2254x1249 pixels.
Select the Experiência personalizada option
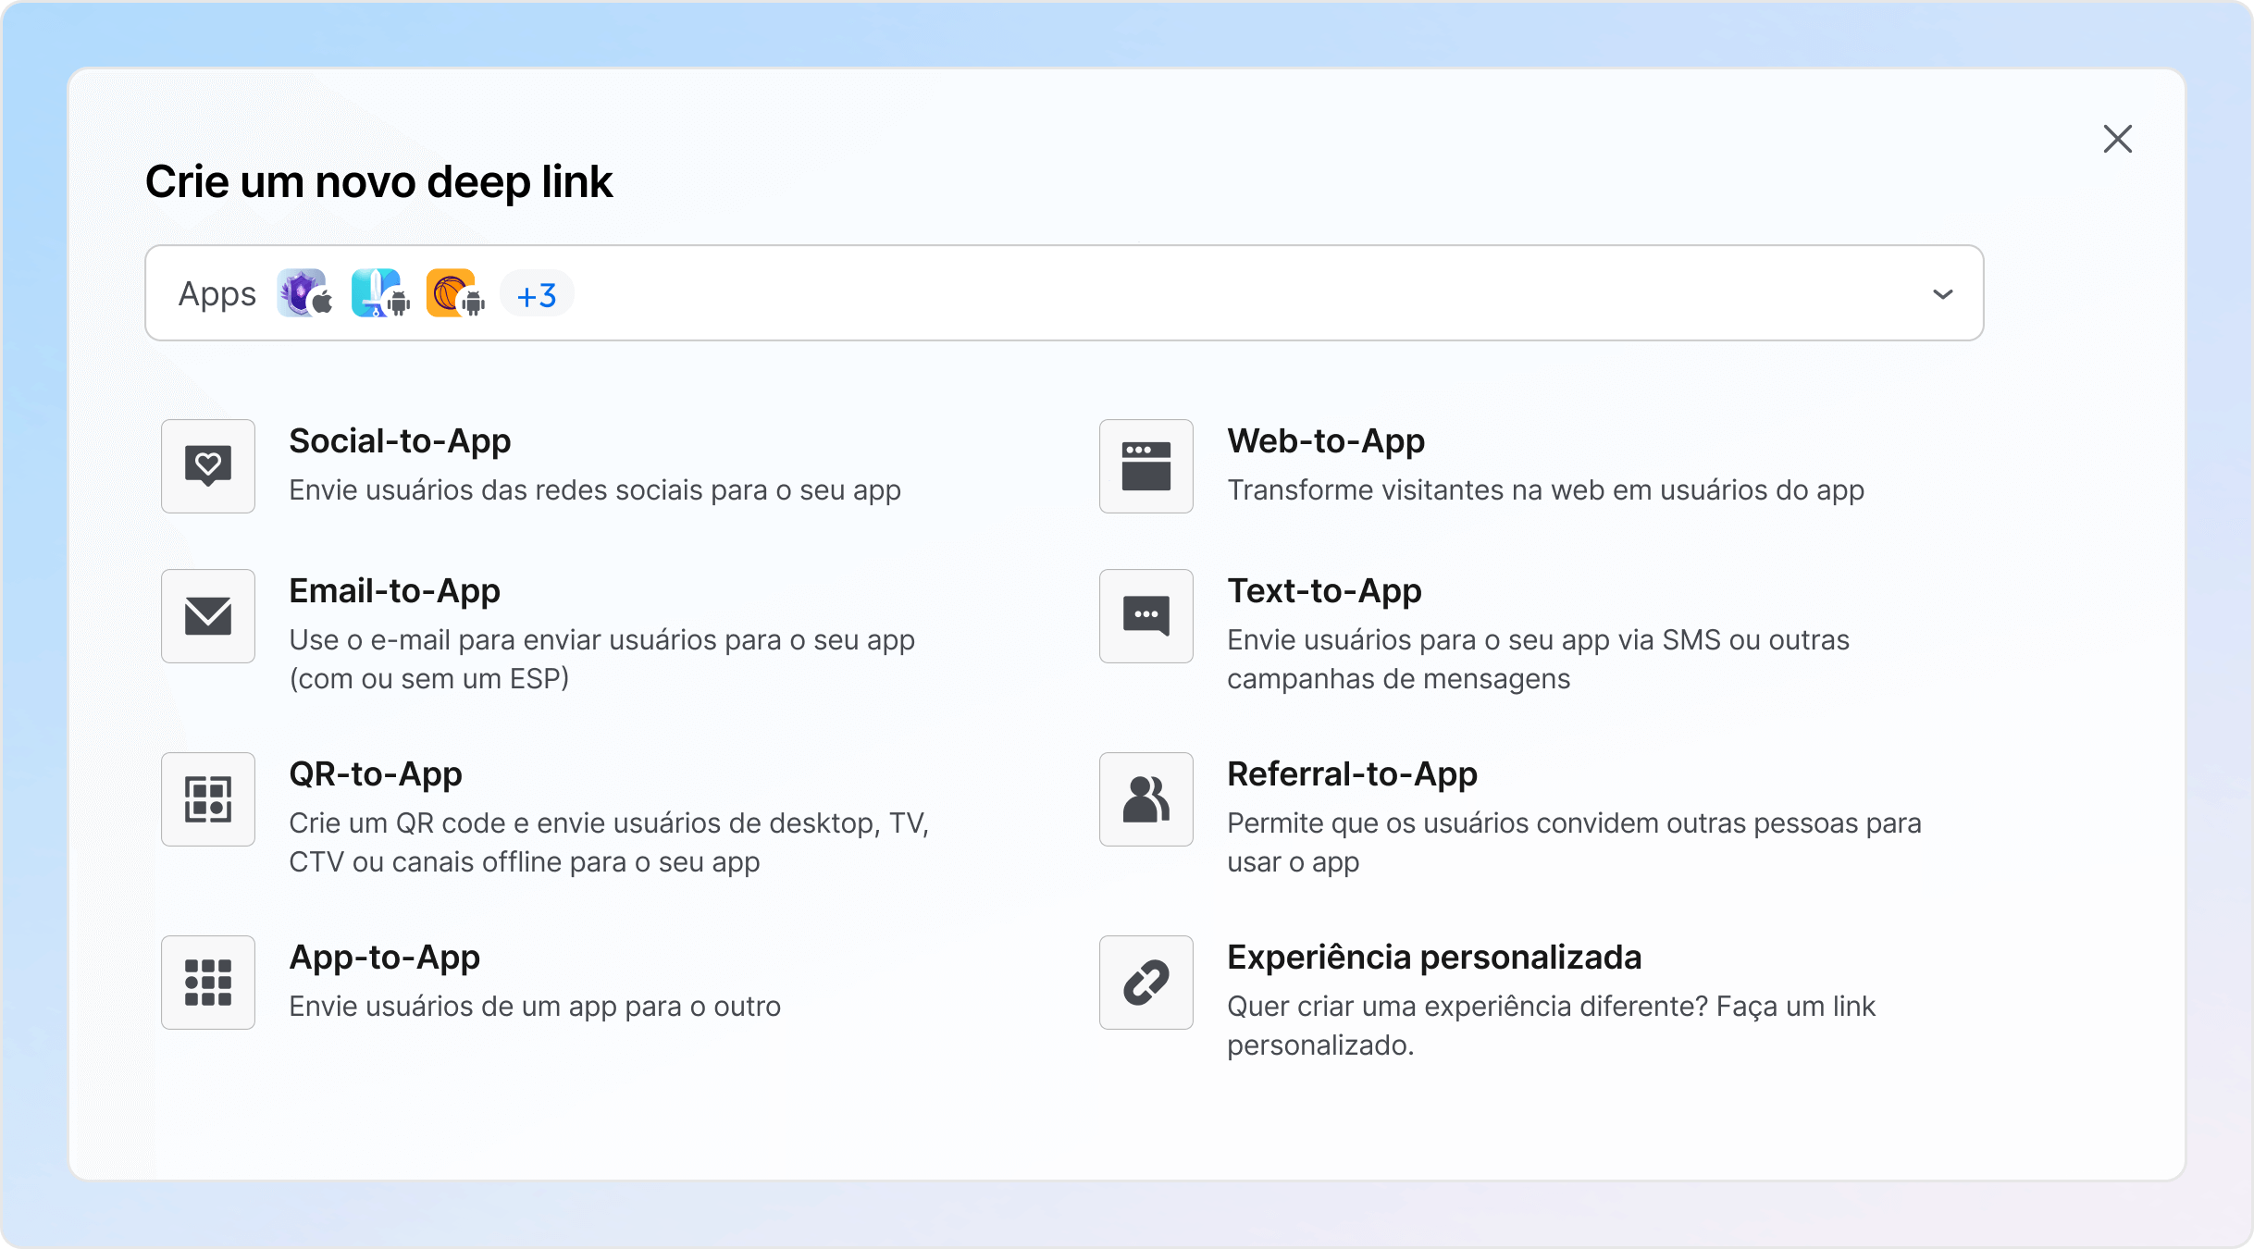(x=1434, y=958)
